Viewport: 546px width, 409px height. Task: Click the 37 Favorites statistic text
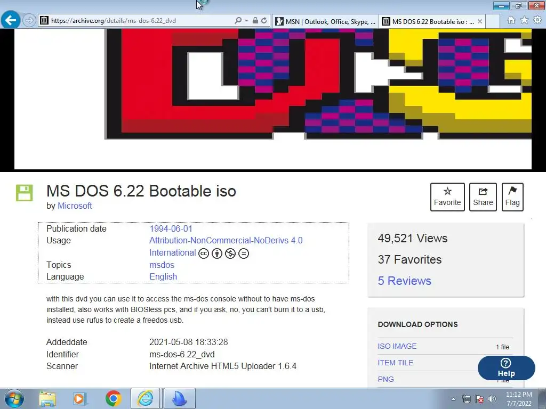pyautogui.click(x=409, y=260)
